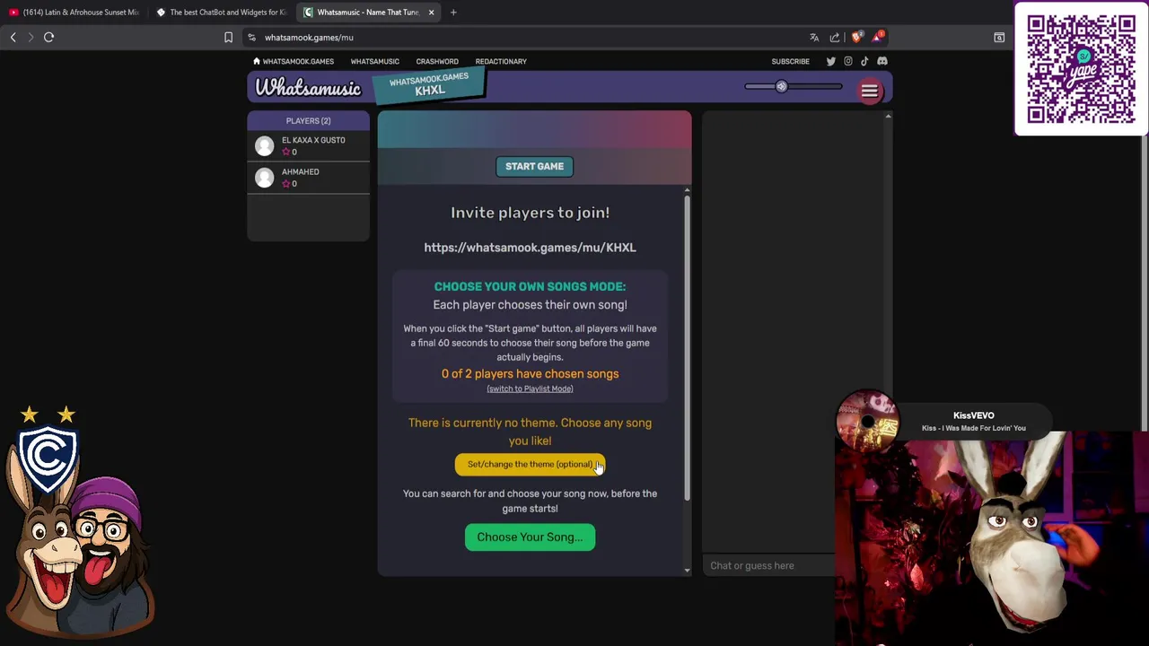Click the Chat or guess here input

(x=770, y=566)
